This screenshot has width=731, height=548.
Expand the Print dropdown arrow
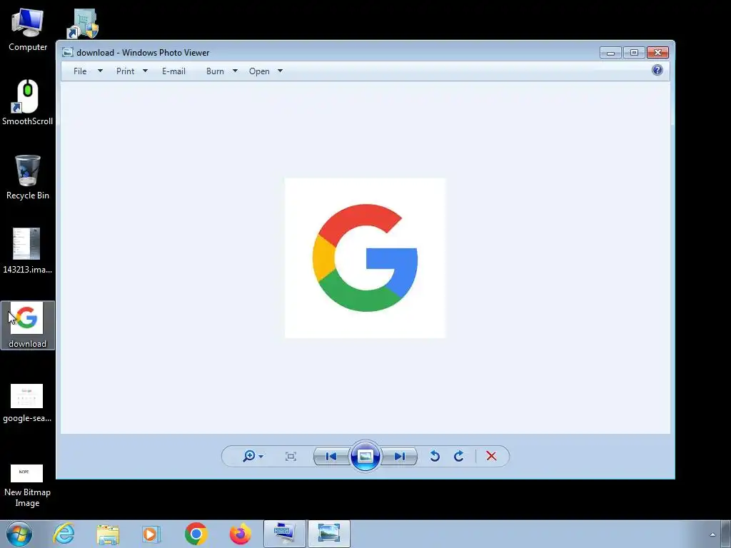point(145,71)
